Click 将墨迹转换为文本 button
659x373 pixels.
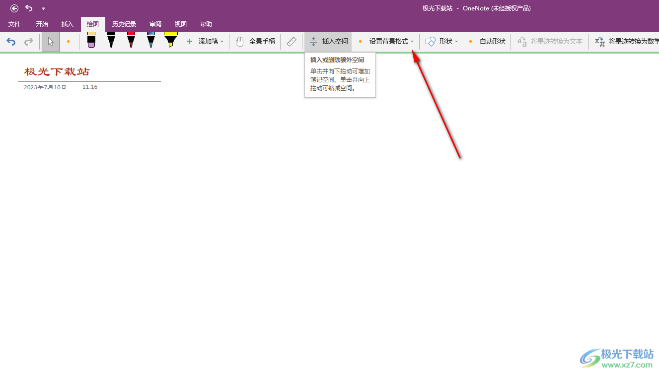(x=550, y=42)
